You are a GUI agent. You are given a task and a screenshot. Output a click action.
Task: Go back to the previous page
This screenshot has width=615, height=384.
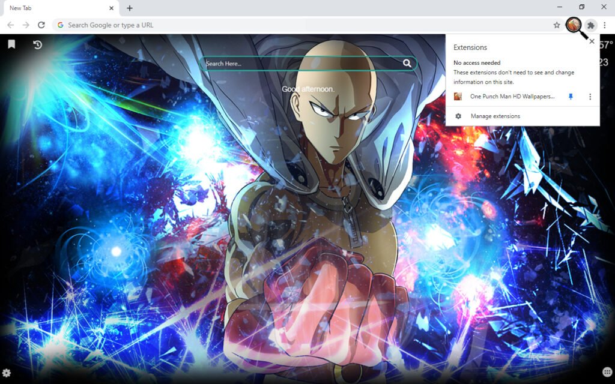tap(11, 25)
